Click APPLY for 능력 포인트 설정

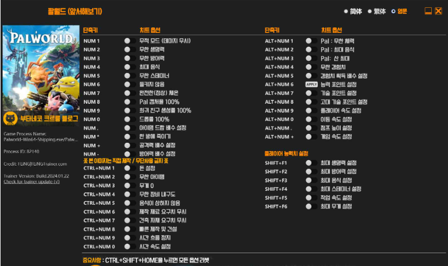click(x=312, y=84)
